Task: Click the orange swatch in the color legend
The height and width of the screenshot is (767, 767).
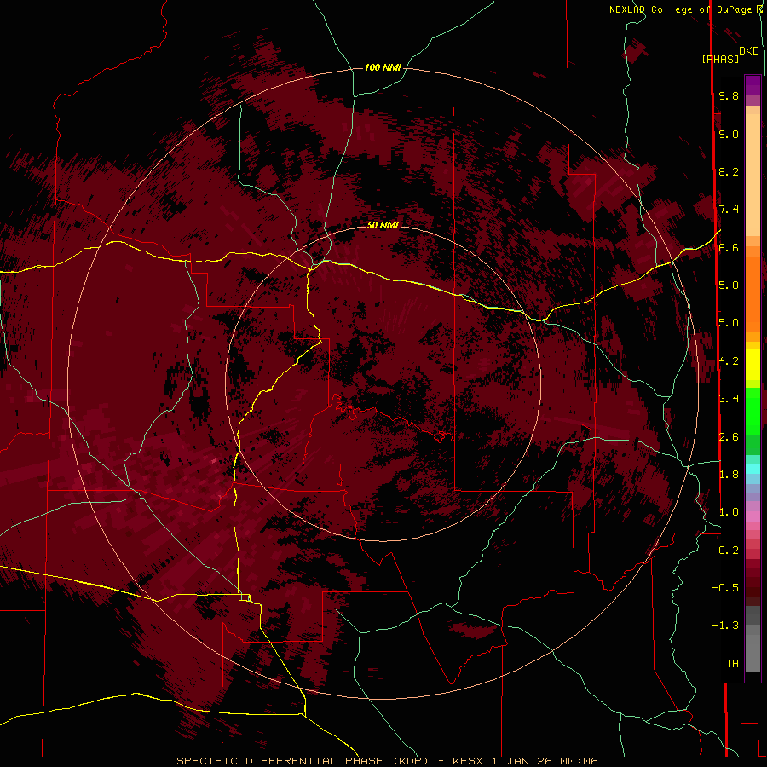Action: click(753, 293)
